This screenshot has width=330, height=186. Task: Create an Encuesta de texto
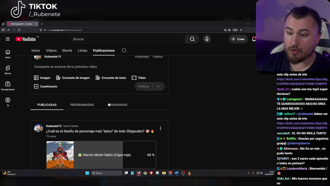tap(111, 78)
